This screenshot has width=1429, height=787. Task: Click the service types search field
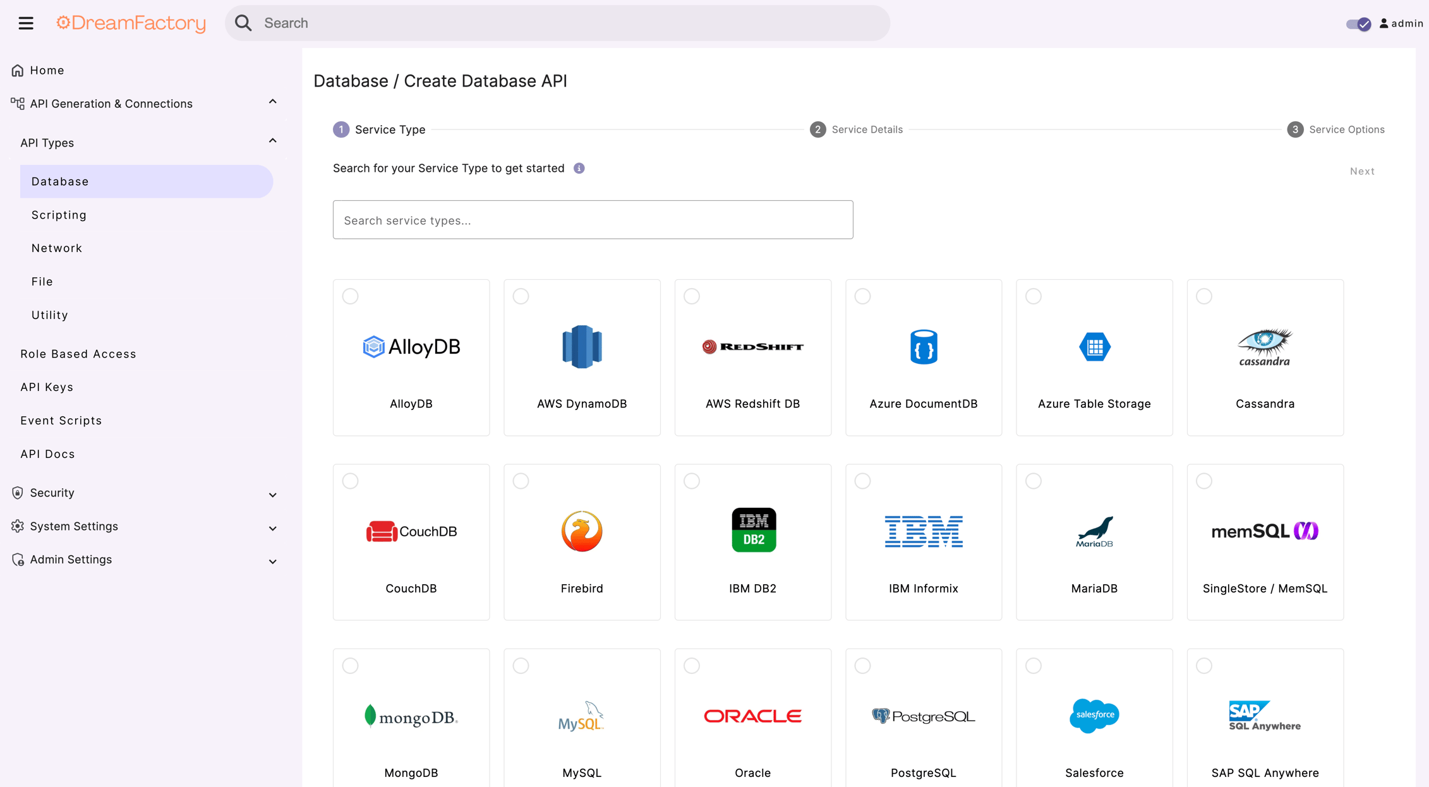[x=593, y=220]
